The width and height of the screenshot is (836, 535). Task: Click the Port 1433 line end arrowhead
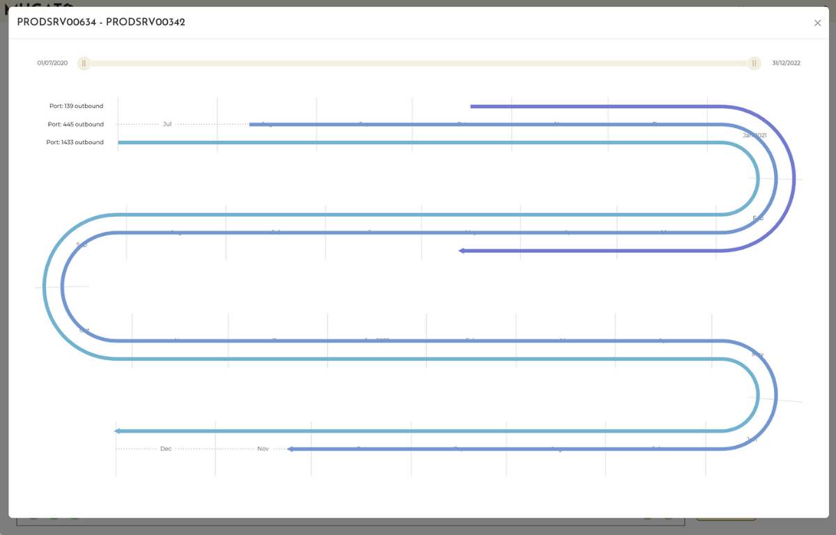point(118,431)
